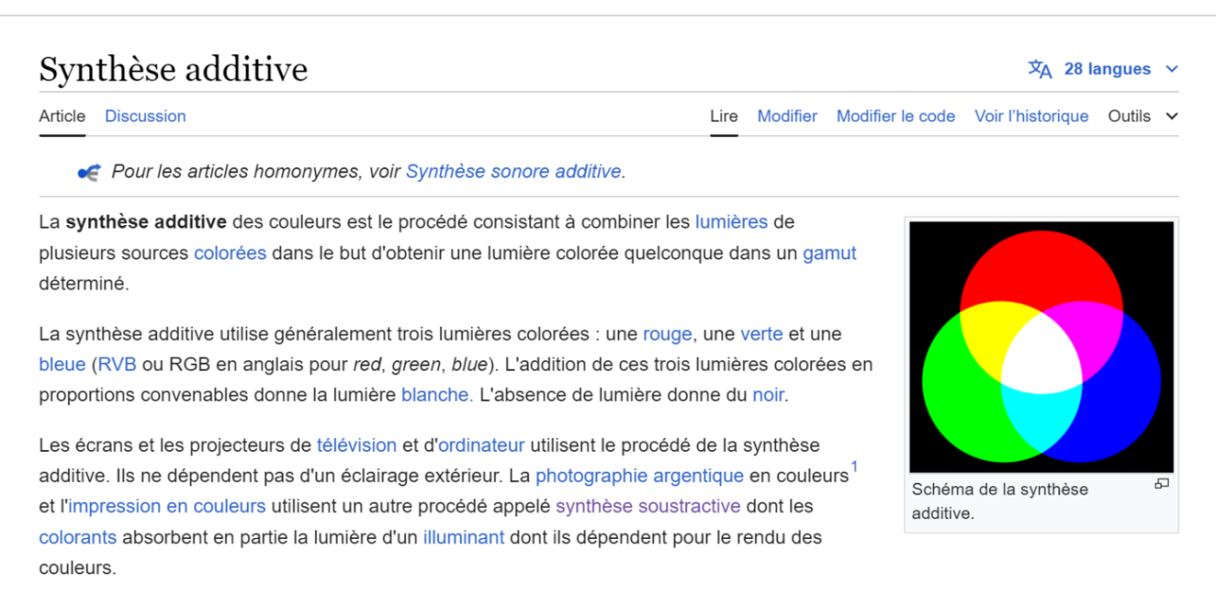
Task: Select the Article tab
Action: point(62,116)
